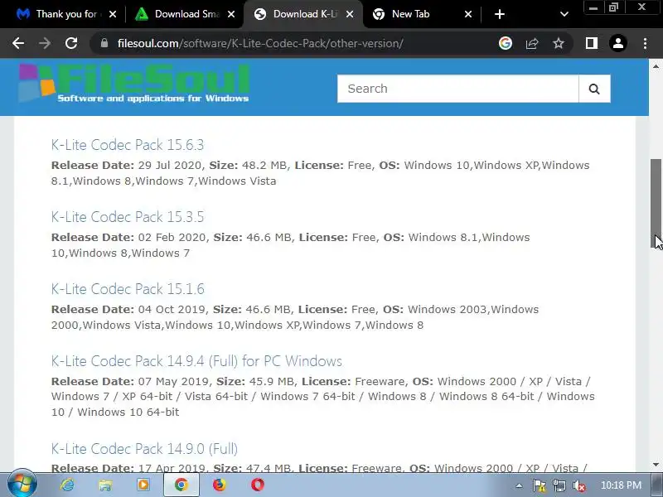Open the Google icon in address bar
Image resolution: width=663 pixels, height=497 pixels.
tap(506, 43)
